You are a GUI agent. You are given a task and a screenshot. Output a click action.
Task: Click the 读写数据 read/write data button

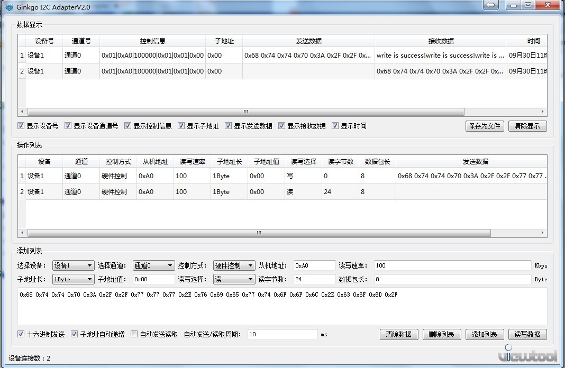tap(527, 334)
